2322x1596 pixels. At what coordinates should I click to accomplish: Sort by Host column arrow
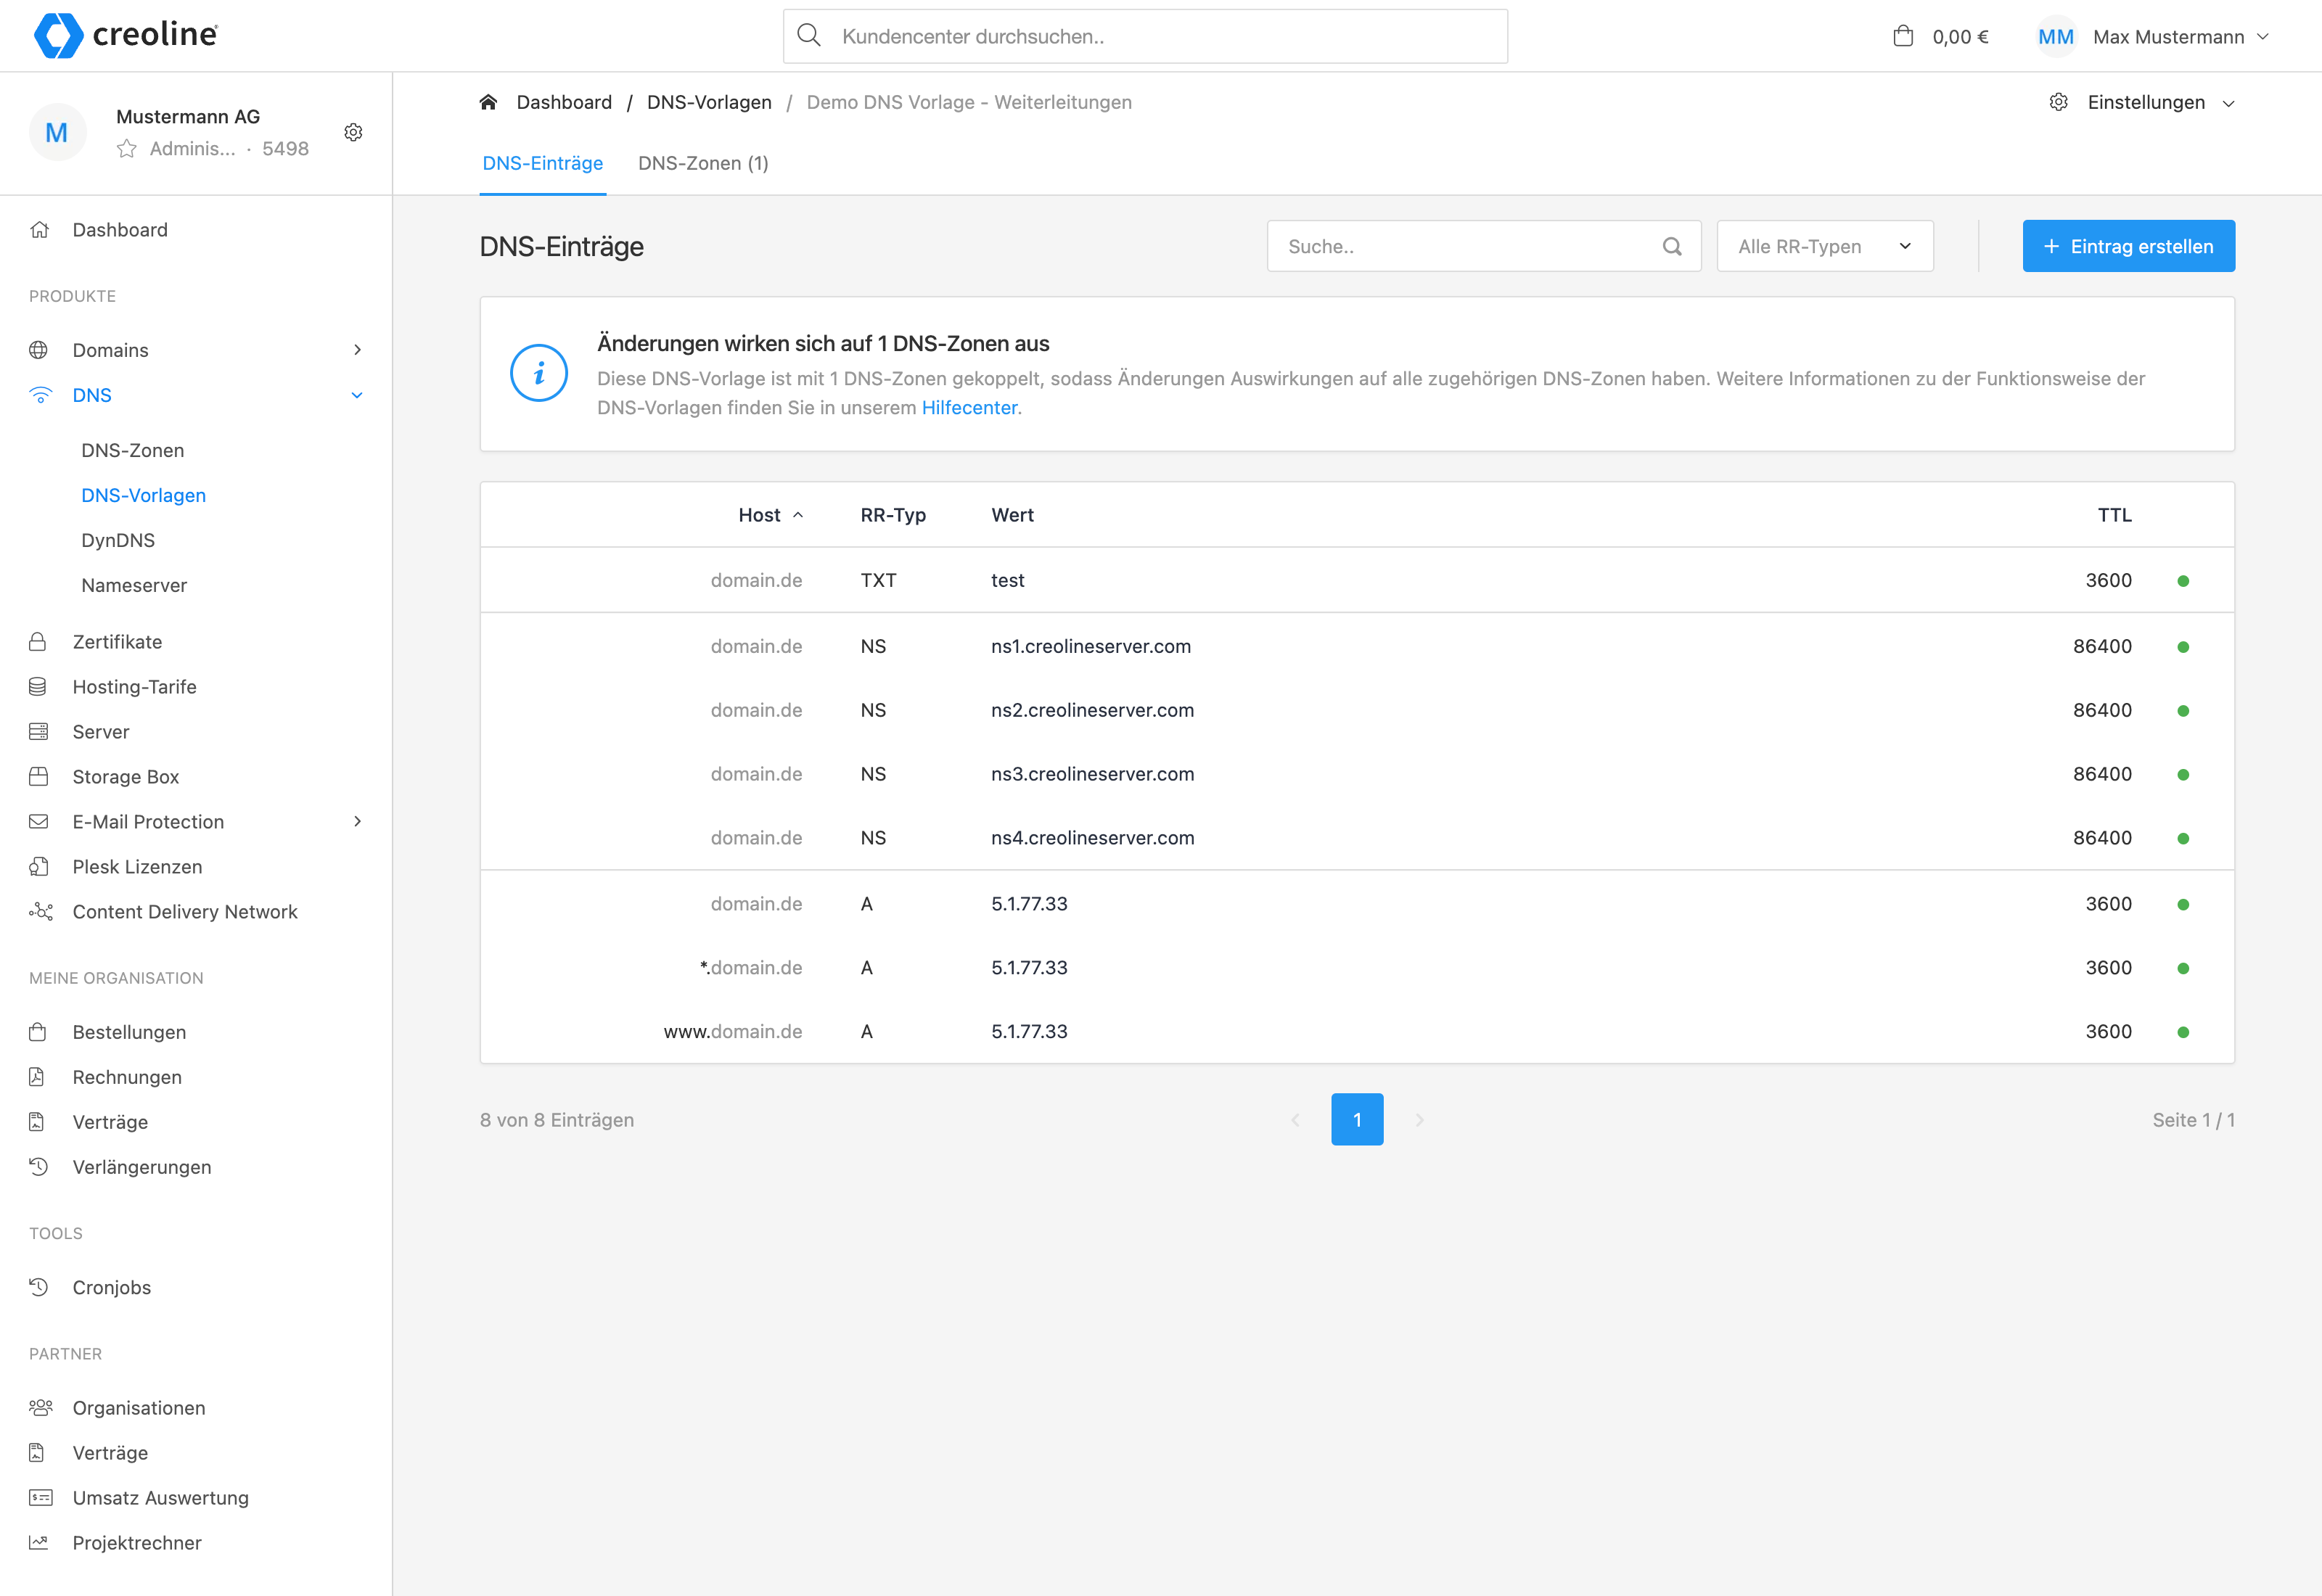click(x=798, y=515)
